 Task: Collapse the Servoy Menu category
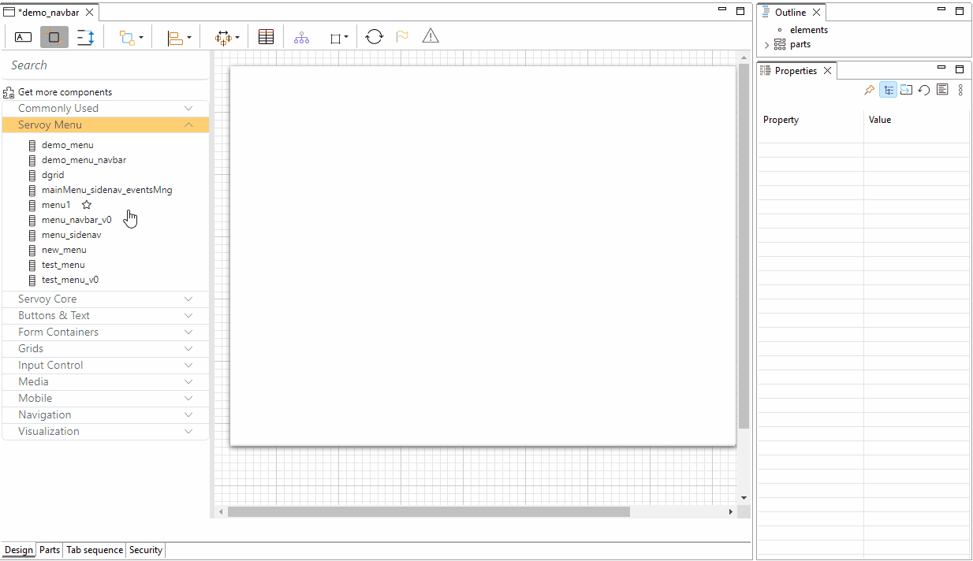(x=106, y=124)
